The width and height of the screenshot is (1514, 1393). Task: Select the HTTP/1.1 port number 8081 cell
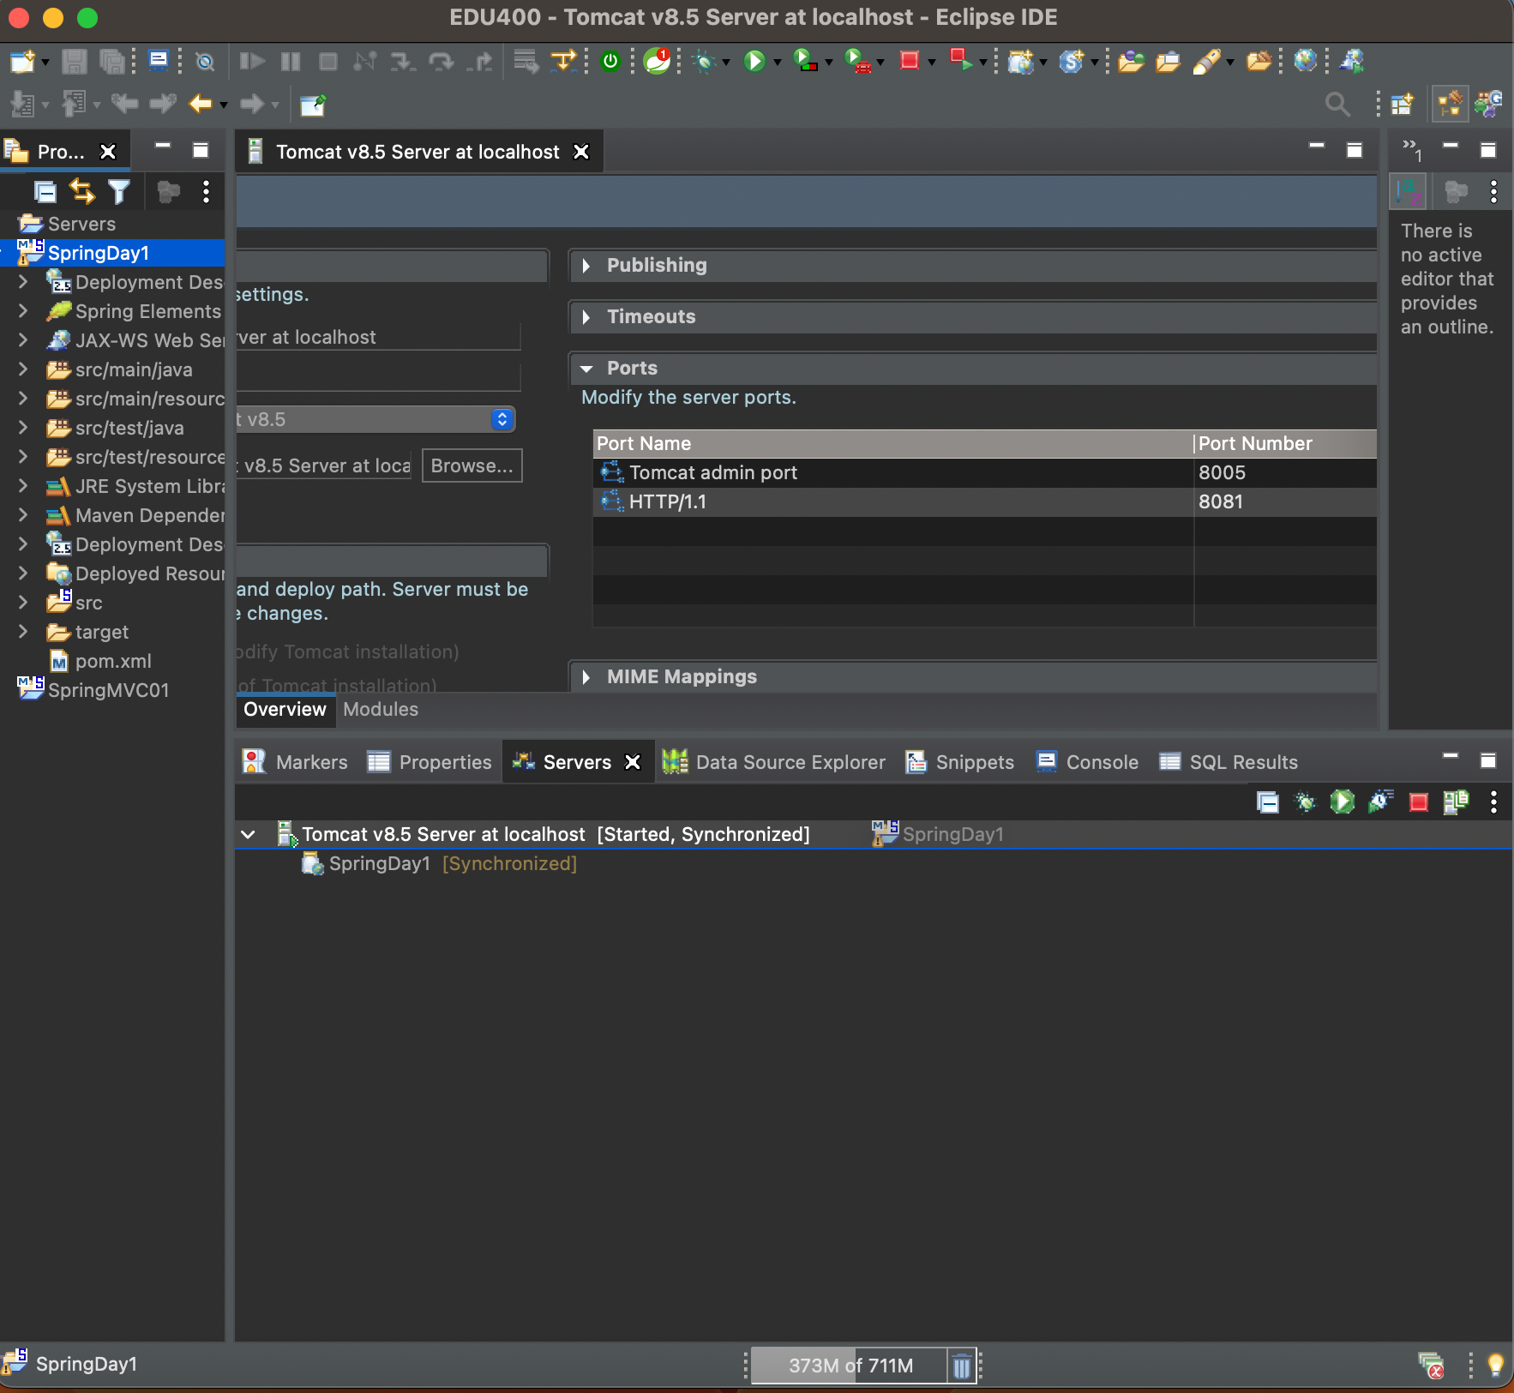(x=1284, y=502)
